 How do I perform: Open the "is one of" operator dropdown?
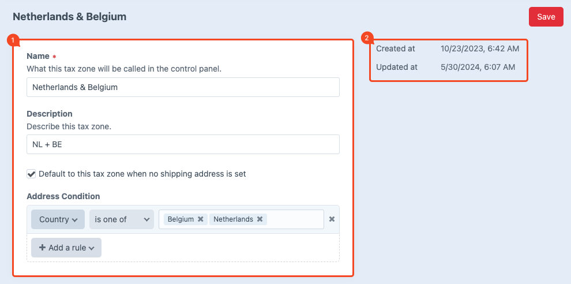(122, 219)
